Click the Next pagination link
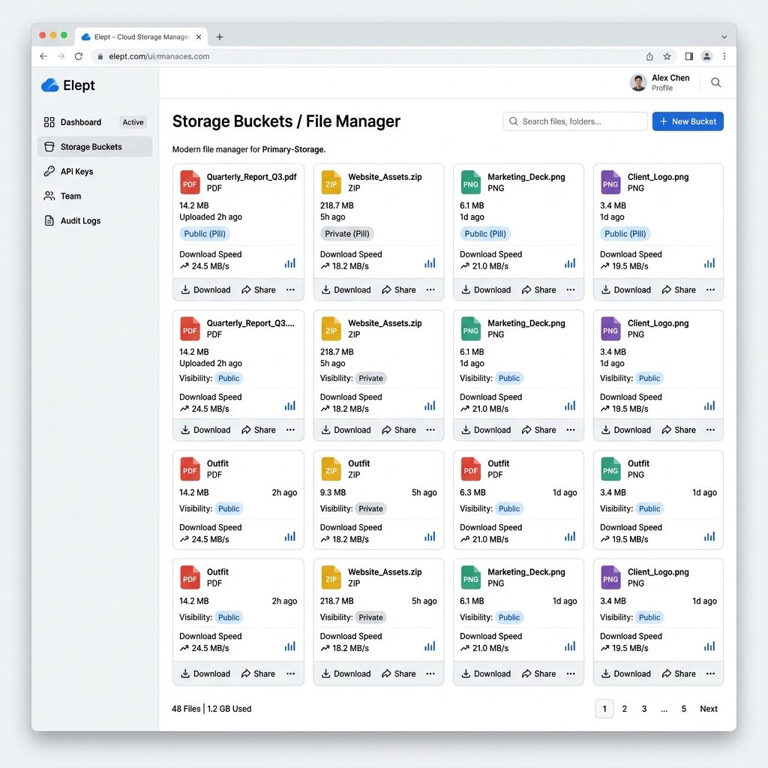 [x=709, y=709]
